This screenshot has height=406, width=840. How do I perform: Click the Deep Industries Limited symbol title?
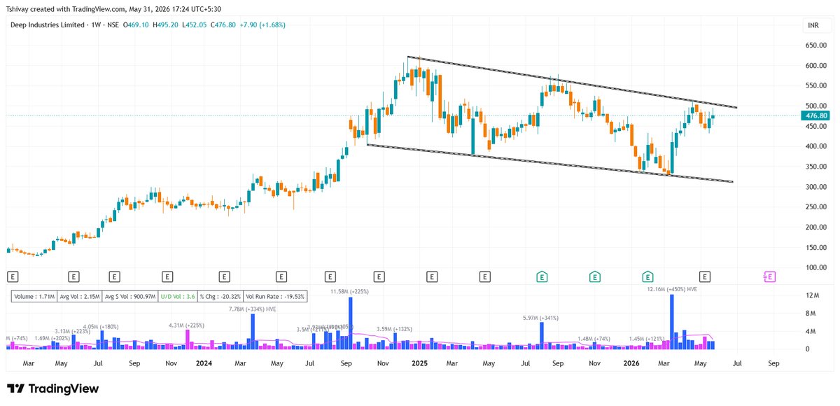[x=46, y=25]
